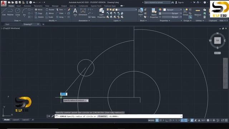Expand the Layers panel

(117, 21)
